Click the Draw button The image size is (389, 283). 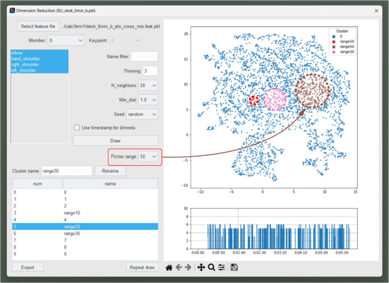pos(115,141)
